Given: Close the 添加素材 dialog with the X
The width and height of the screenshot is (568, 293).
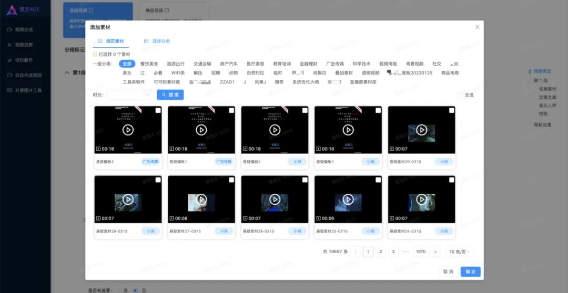Looking at the screenshot, I should coord(477,27).
